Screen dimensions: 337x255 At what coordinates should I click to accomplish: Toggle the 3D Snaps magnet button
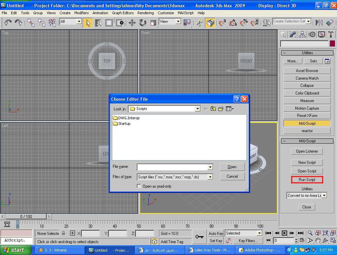pyautogui.click(x=222, y=23)
